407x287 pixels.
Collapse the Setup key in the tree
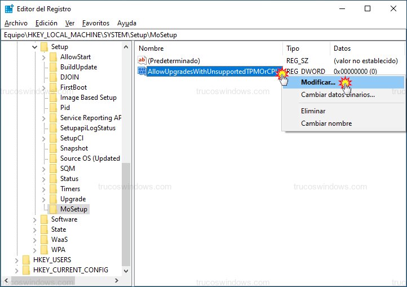pos(35,47)
